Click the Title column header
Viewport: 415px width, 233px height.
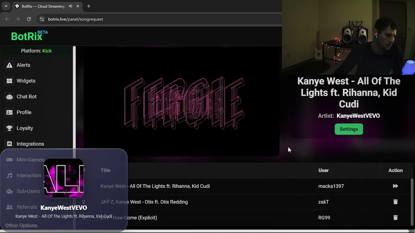click(105, 170)
